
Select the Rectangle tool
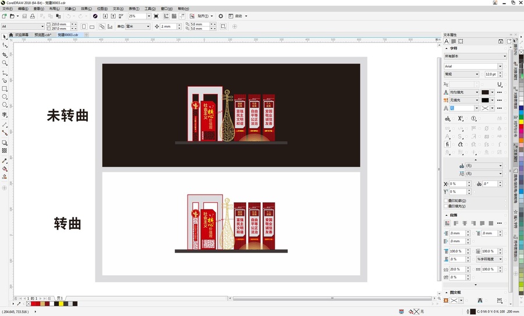pos(4,89)
